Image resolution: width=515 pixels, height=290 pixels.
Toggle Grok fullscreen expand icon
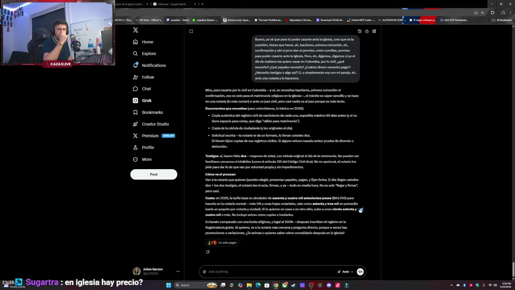coord(191,31)
